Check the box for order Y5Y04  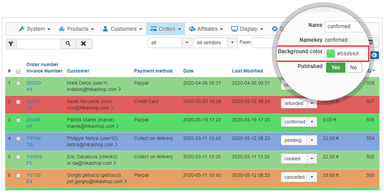[x=18, y=139]
